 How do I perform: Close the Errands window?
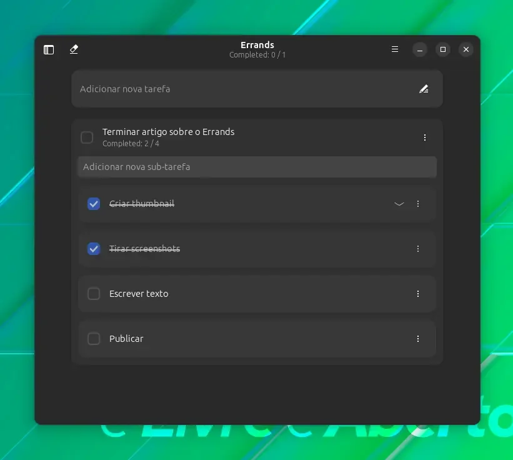point(466,49)
